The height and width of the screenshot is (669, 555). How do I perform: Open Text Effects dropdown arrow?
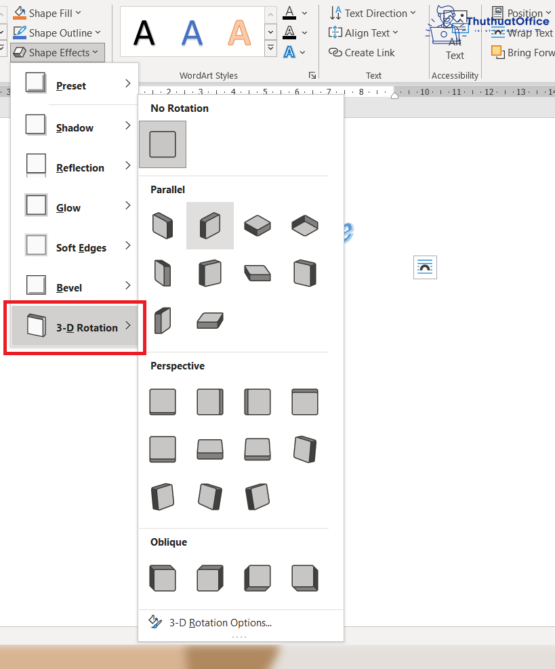point(303,52)
